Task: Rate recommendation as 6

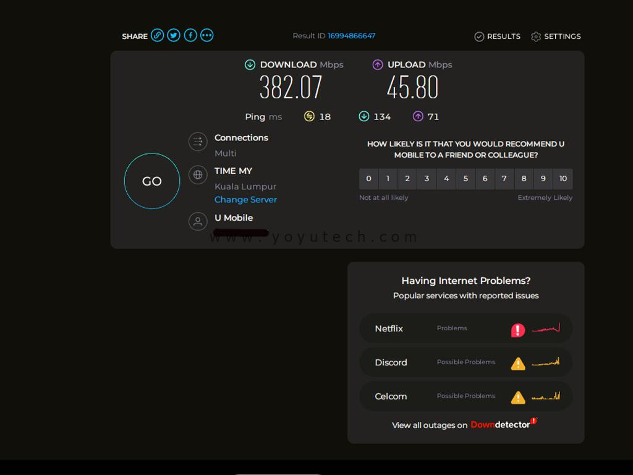Action: tap(485, 179)
